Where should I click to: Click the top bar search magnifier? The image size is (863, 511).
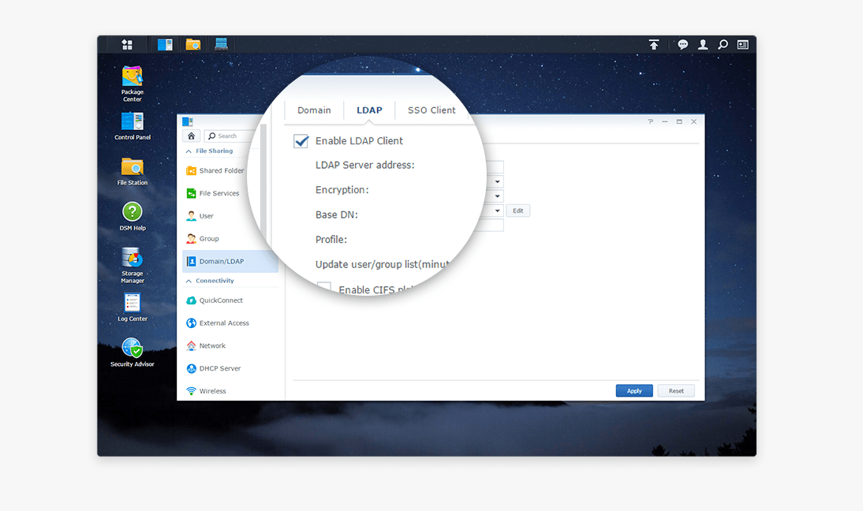click(723, 44)
